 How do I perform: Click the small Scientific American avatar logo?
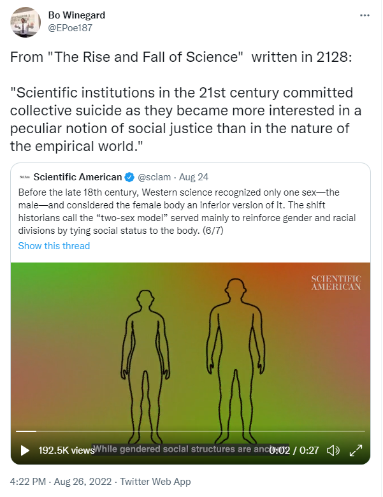pos(24,177)
